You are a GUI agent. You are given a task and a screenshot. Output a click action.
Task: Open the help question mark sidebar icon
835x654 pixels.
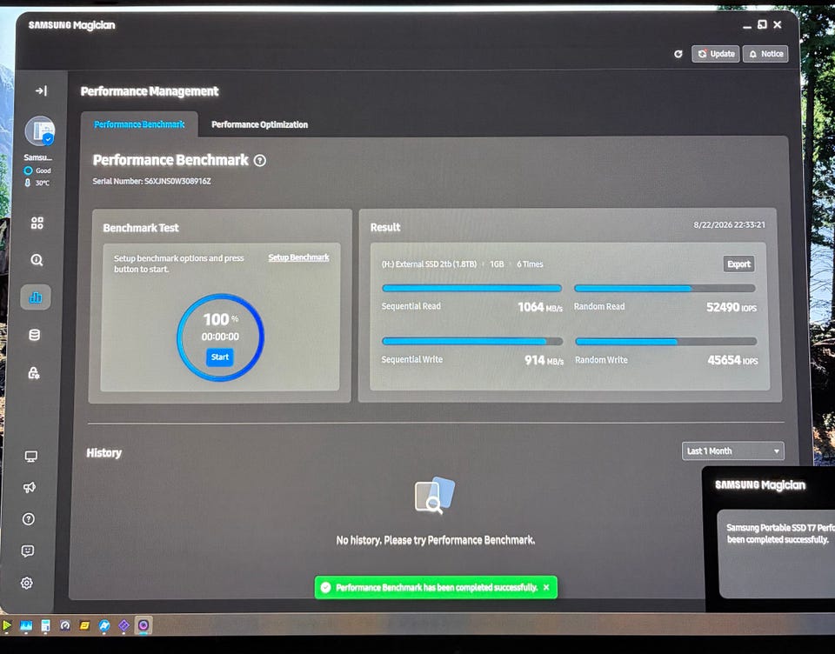(x=29, y=518)
